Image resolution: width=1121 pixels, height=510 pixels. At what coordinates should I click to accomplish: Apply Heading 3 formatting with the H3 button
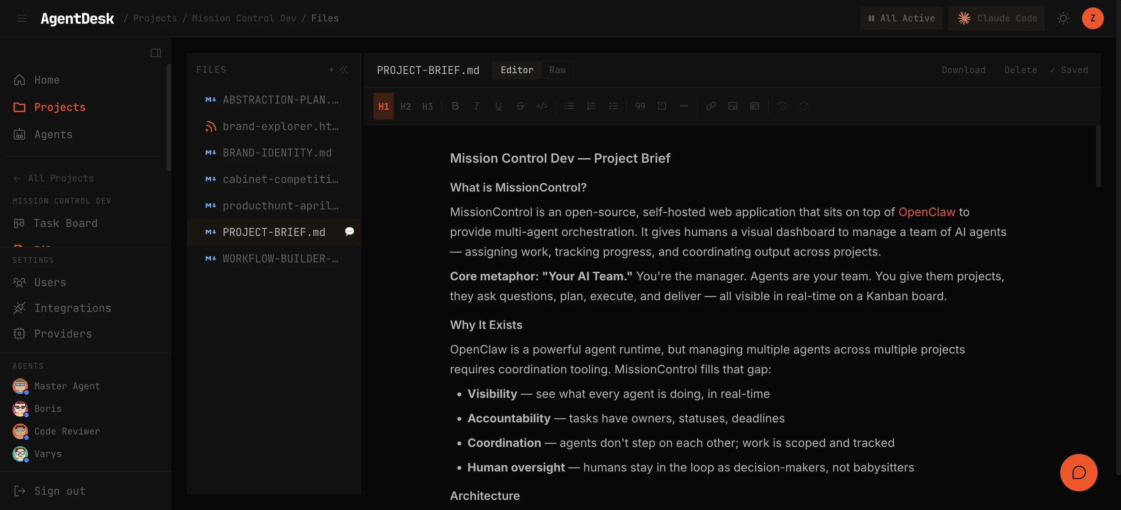427,106
